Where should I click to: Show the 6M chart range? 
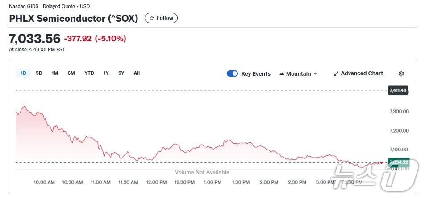point(71,73)
